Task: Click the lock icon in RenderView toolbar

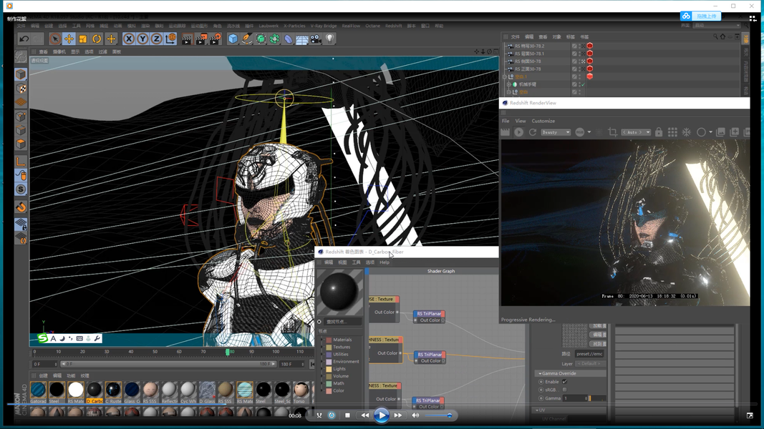Action: (659, 132)
